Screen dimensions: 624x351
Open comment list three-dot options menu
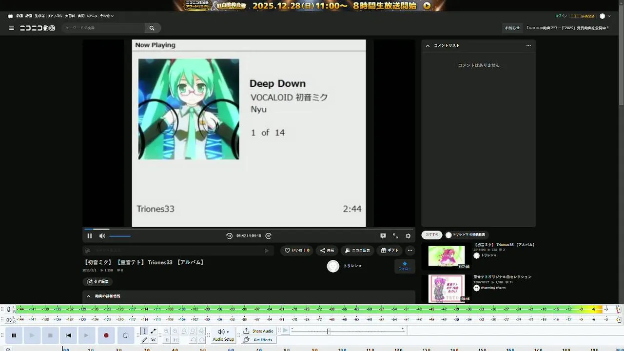click(528, 45)
